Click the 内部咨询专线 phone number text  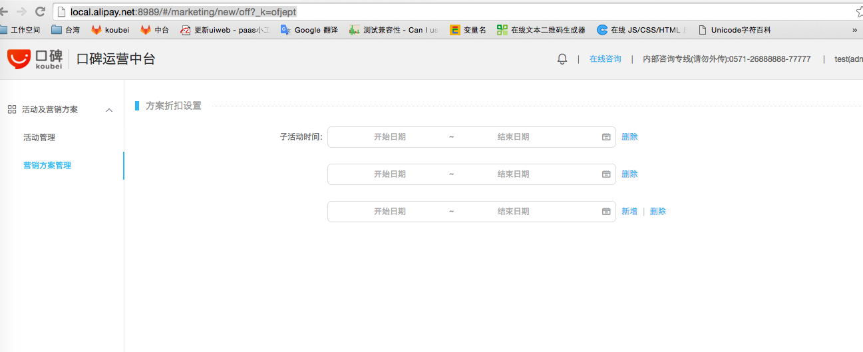[x=727, y=59]
